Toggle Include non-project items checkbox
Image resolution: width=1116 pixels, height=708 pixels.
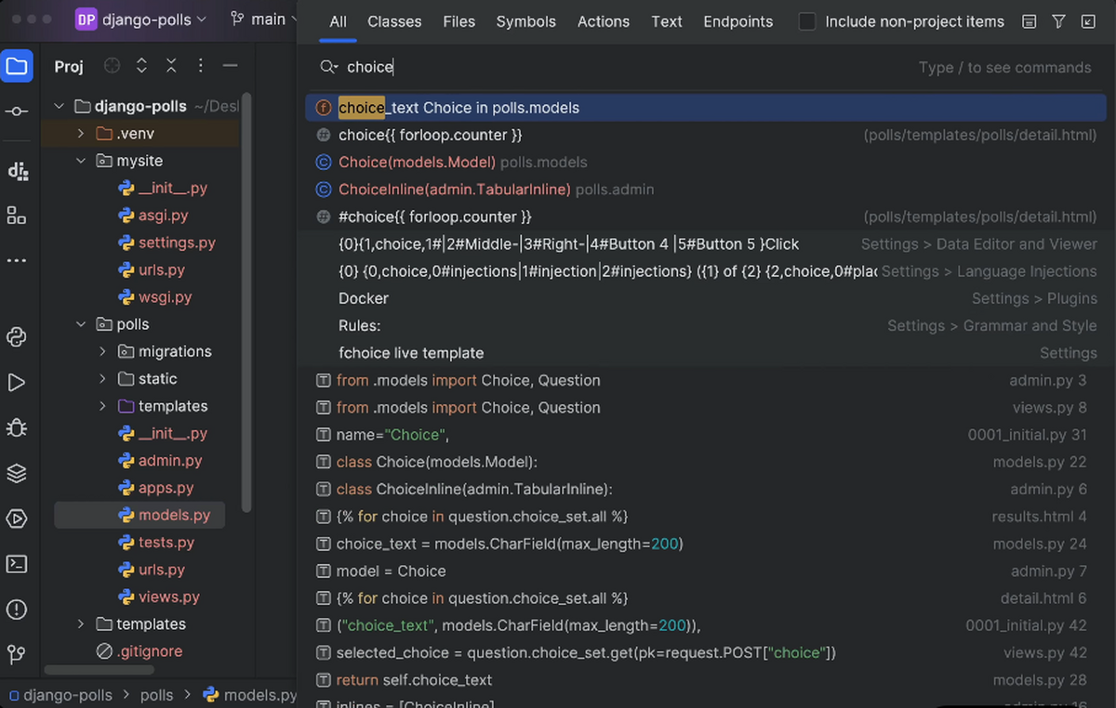[808, 21]
